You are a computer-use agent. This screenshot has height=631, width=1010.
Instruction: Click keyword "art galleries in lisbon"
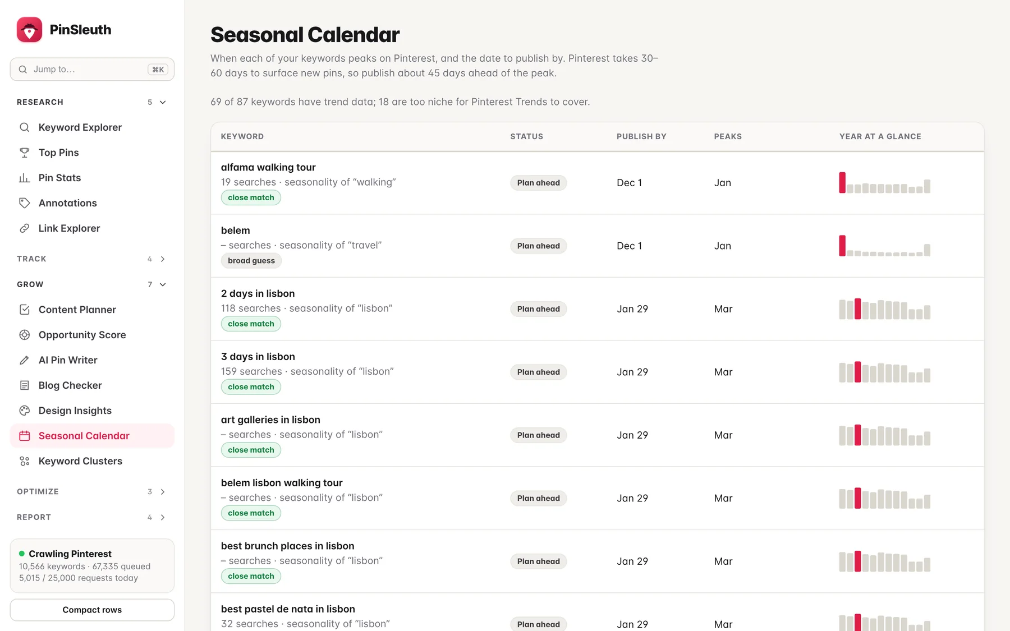[x=270, y=420]
